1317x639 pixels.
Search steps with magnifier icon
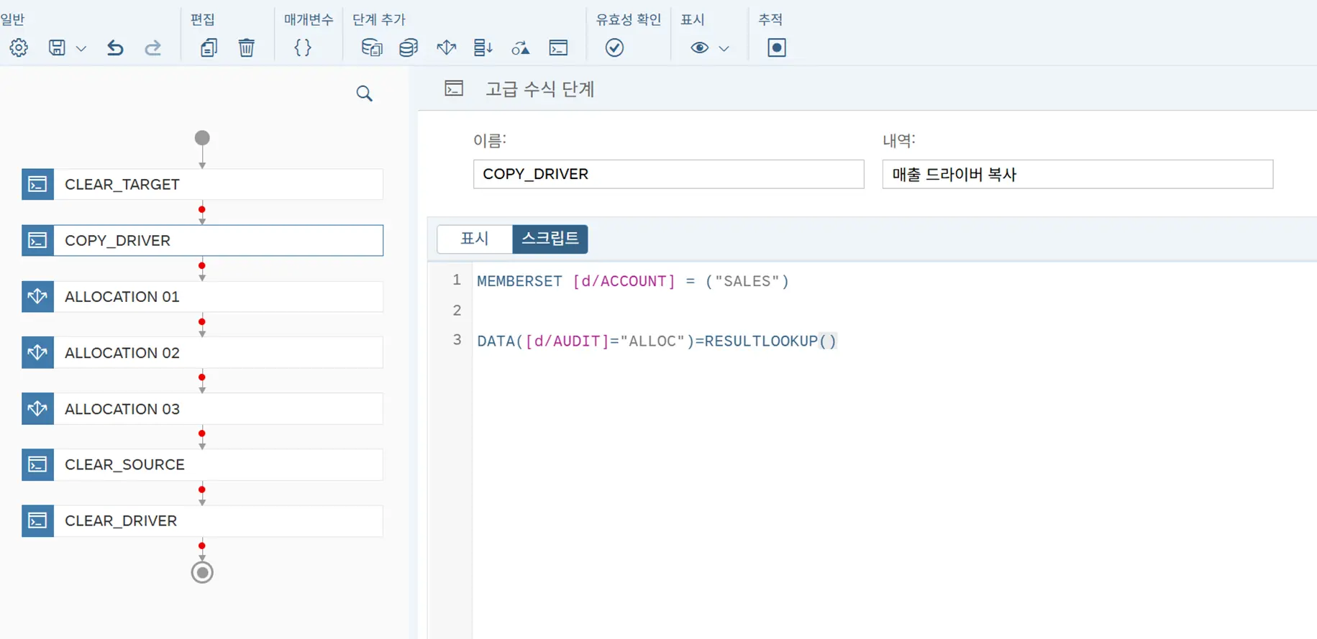click(364, 93)
